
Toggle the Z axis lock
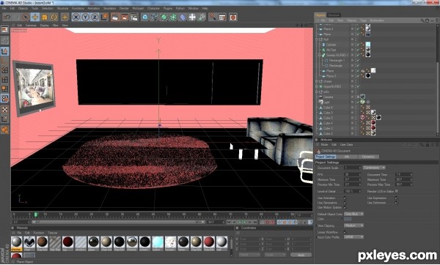pos(95,18)
